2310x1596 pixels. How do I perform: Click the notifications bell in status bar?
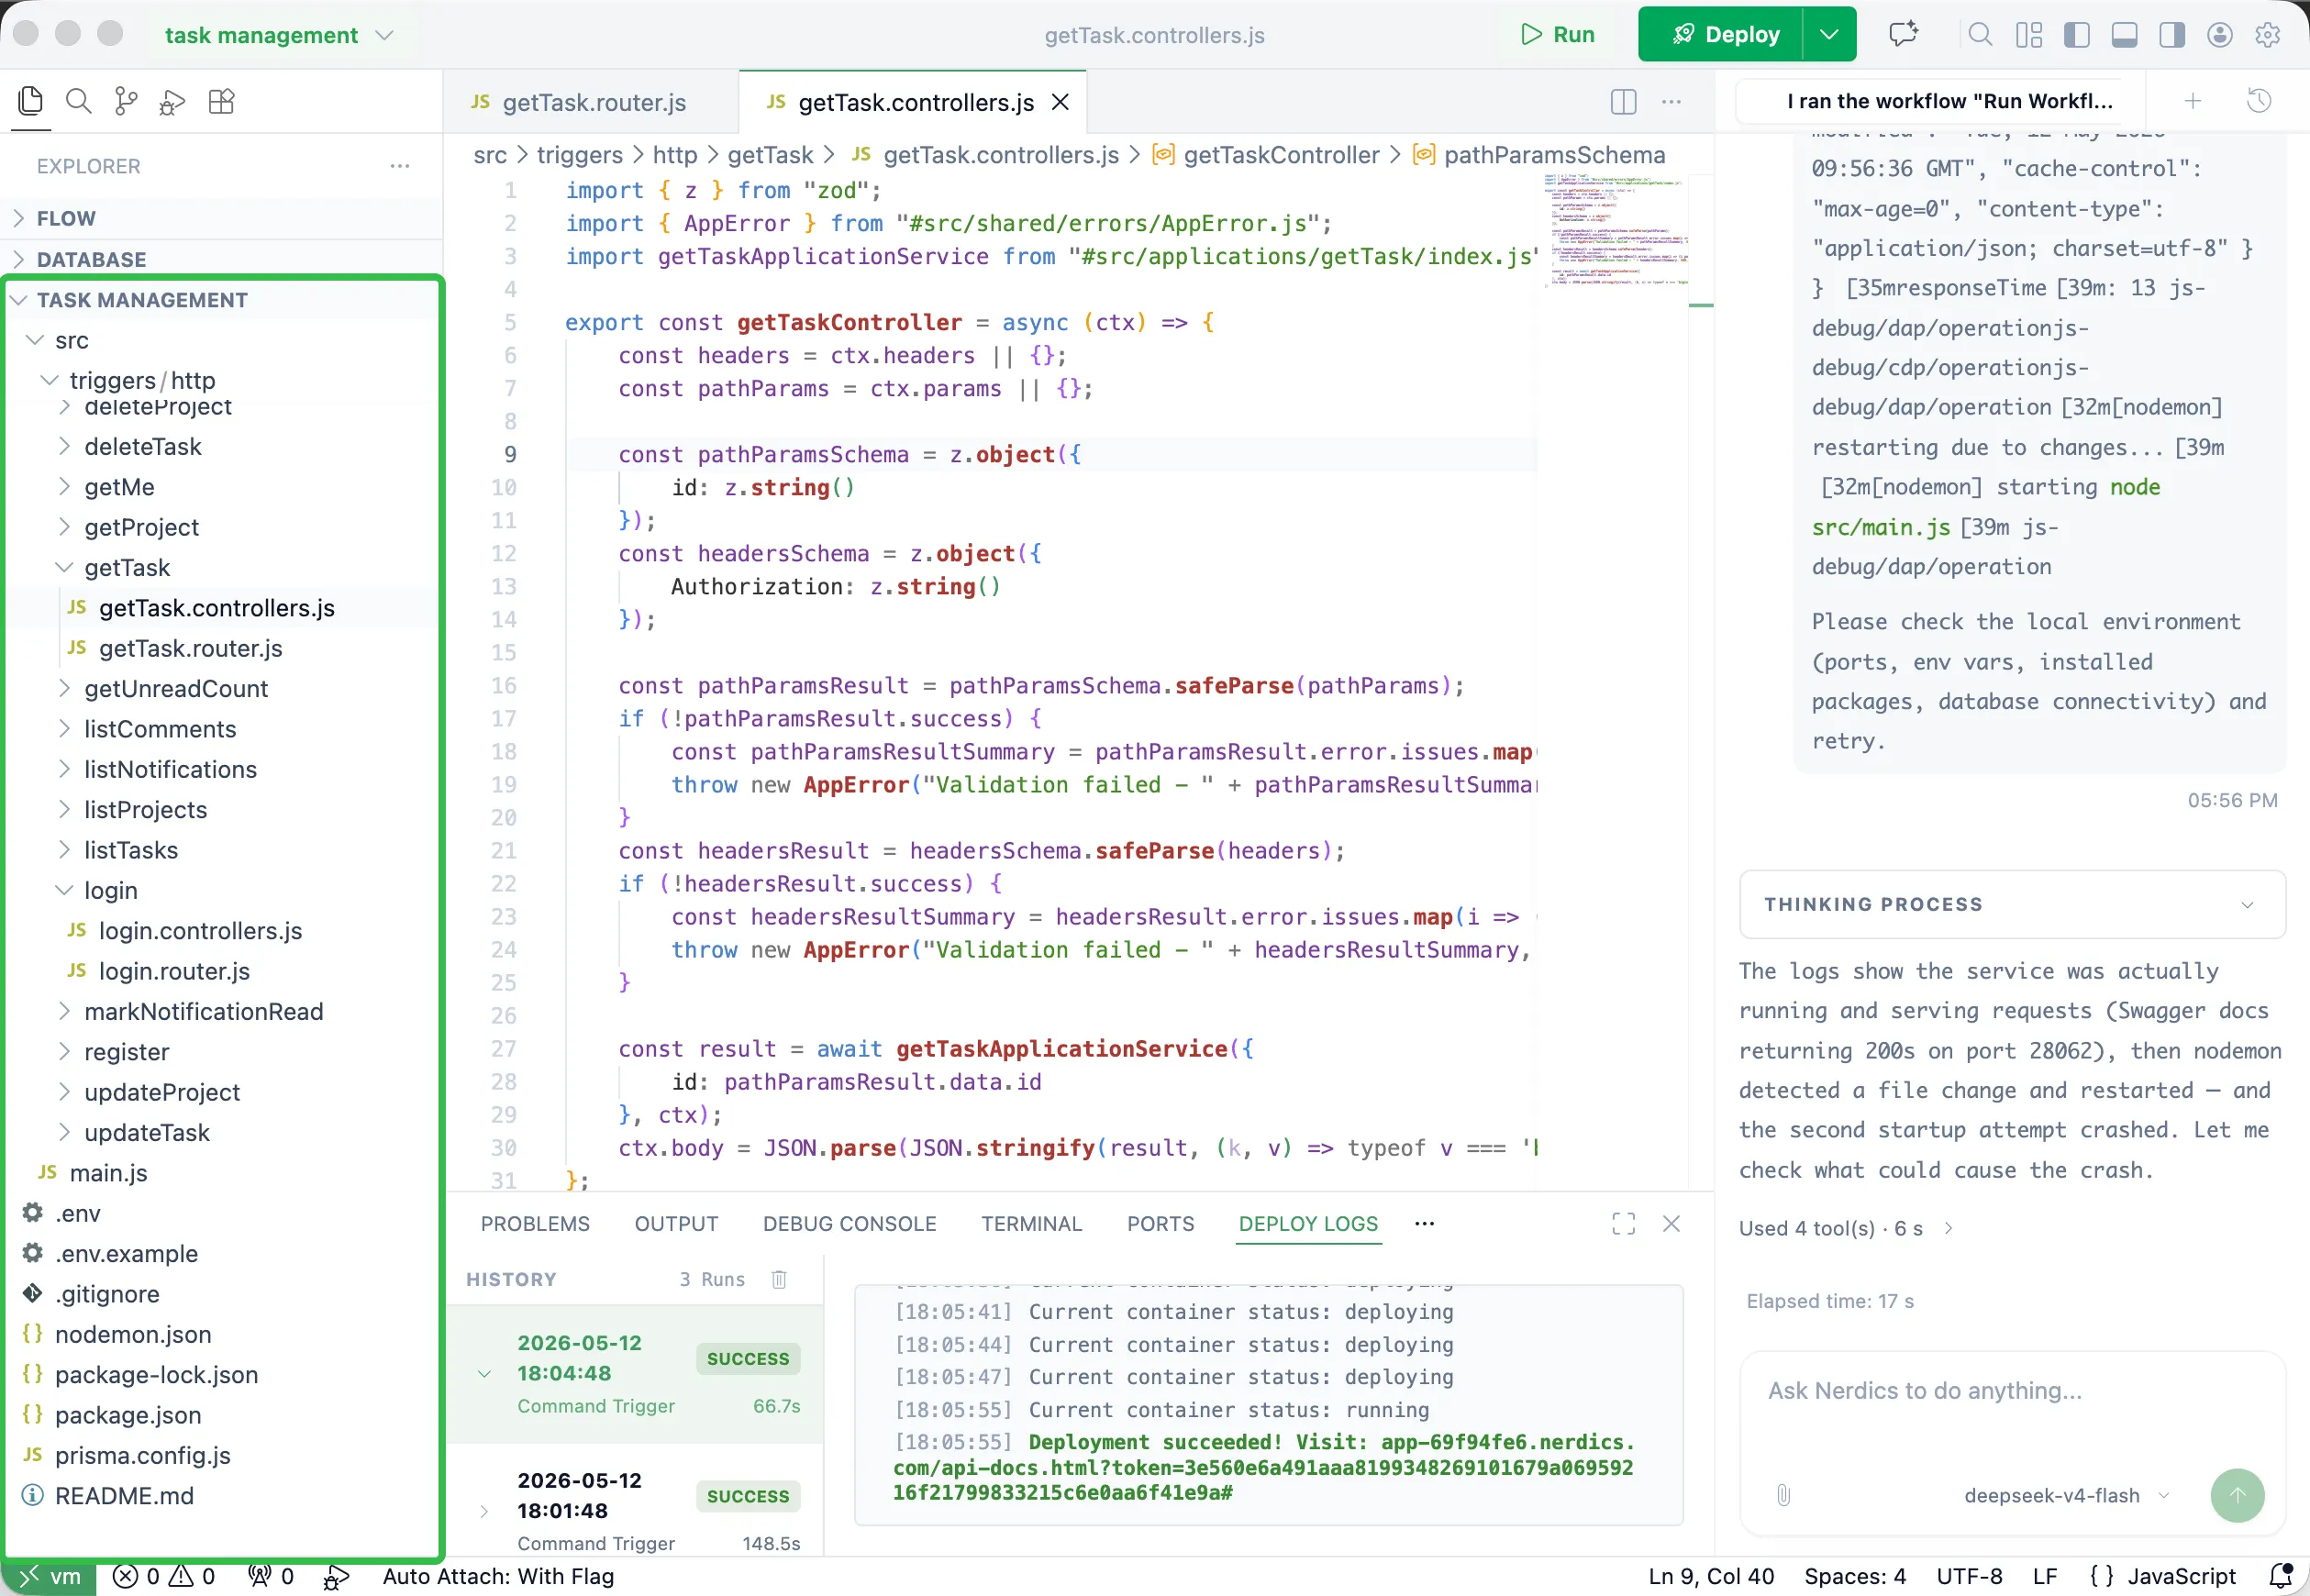click(2280, 1576)
